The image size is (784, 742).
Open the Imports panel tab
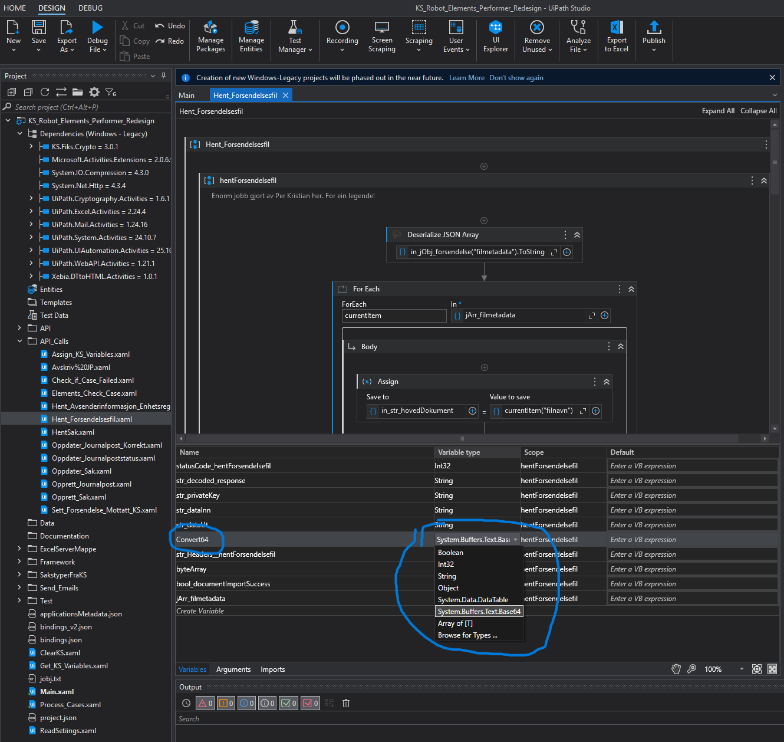coord(273,669)
